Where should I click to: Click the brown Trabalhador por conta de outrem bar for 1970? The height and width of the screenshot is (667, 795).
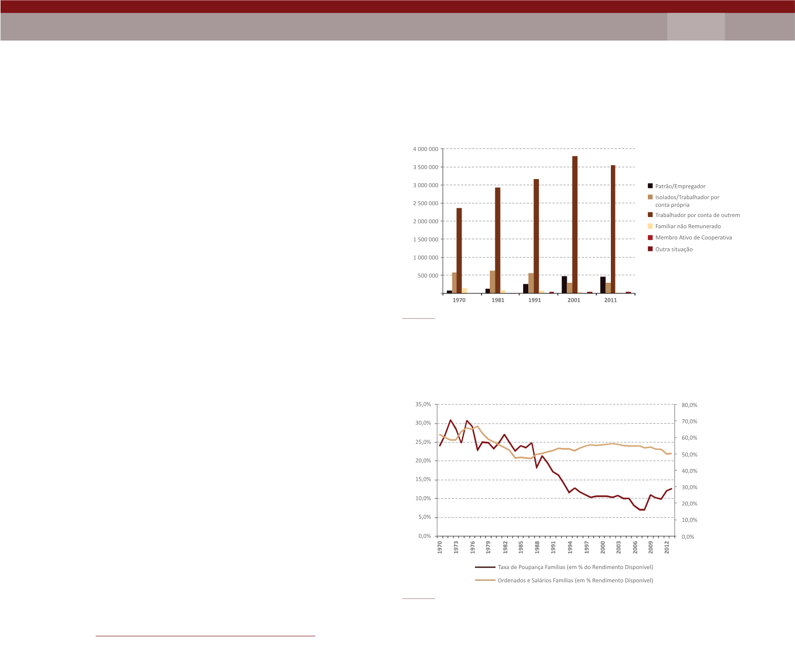[459, 250]
